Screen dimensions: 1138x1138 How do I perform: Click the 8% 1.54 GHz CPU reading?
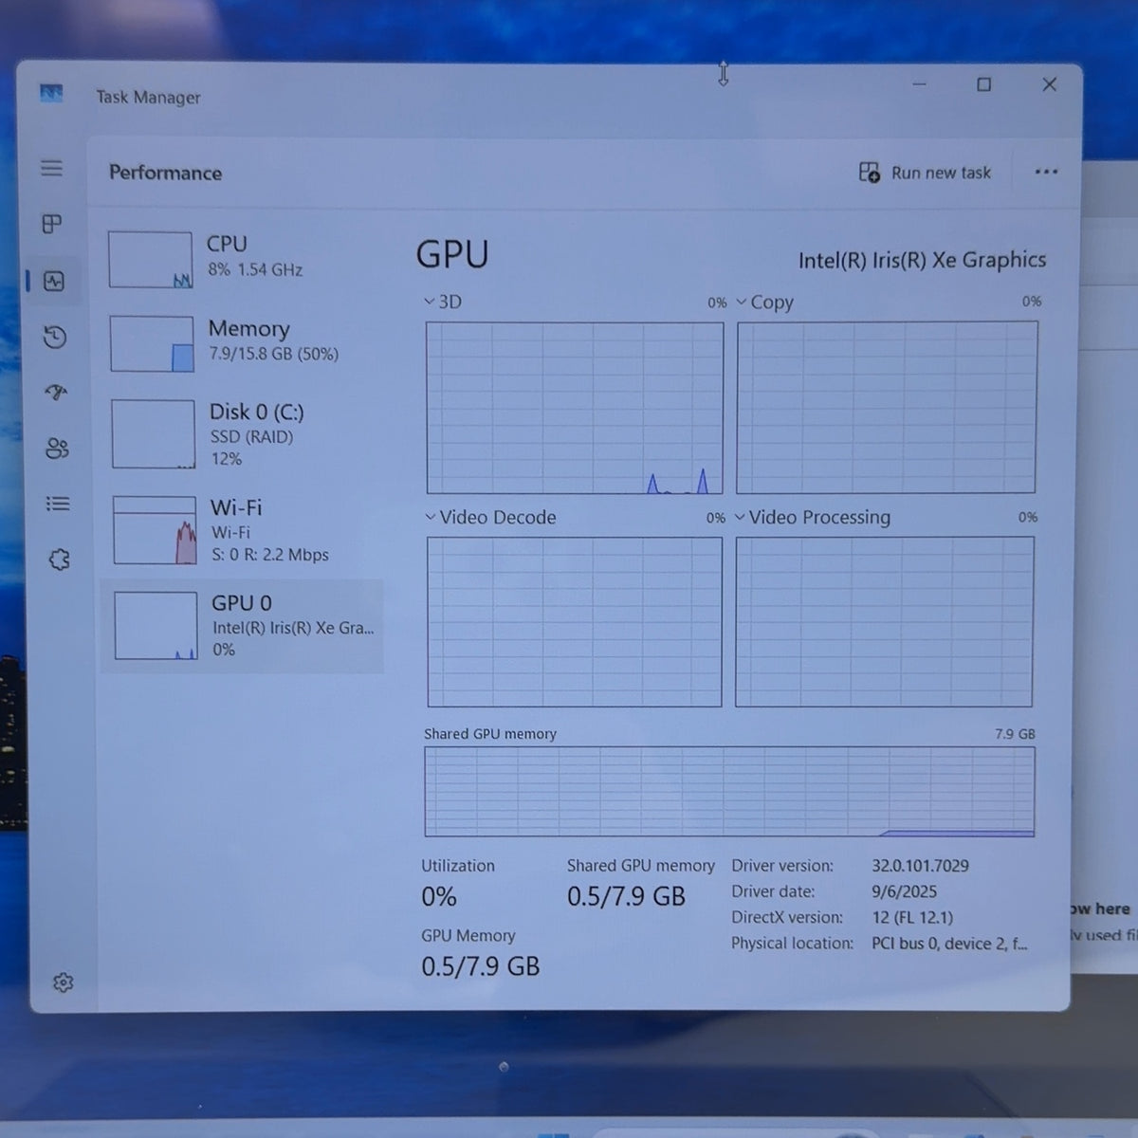[255, 269]
